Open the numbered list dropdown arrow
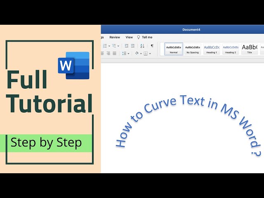 [x=109, y=46]
